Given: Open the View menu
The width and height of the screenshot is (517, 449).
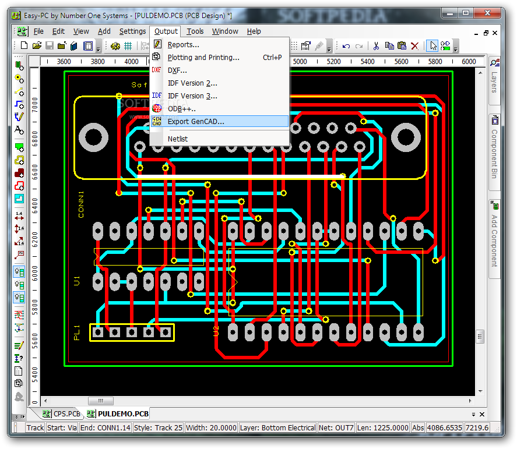Looking at the screenshot, I should [81, 31].
